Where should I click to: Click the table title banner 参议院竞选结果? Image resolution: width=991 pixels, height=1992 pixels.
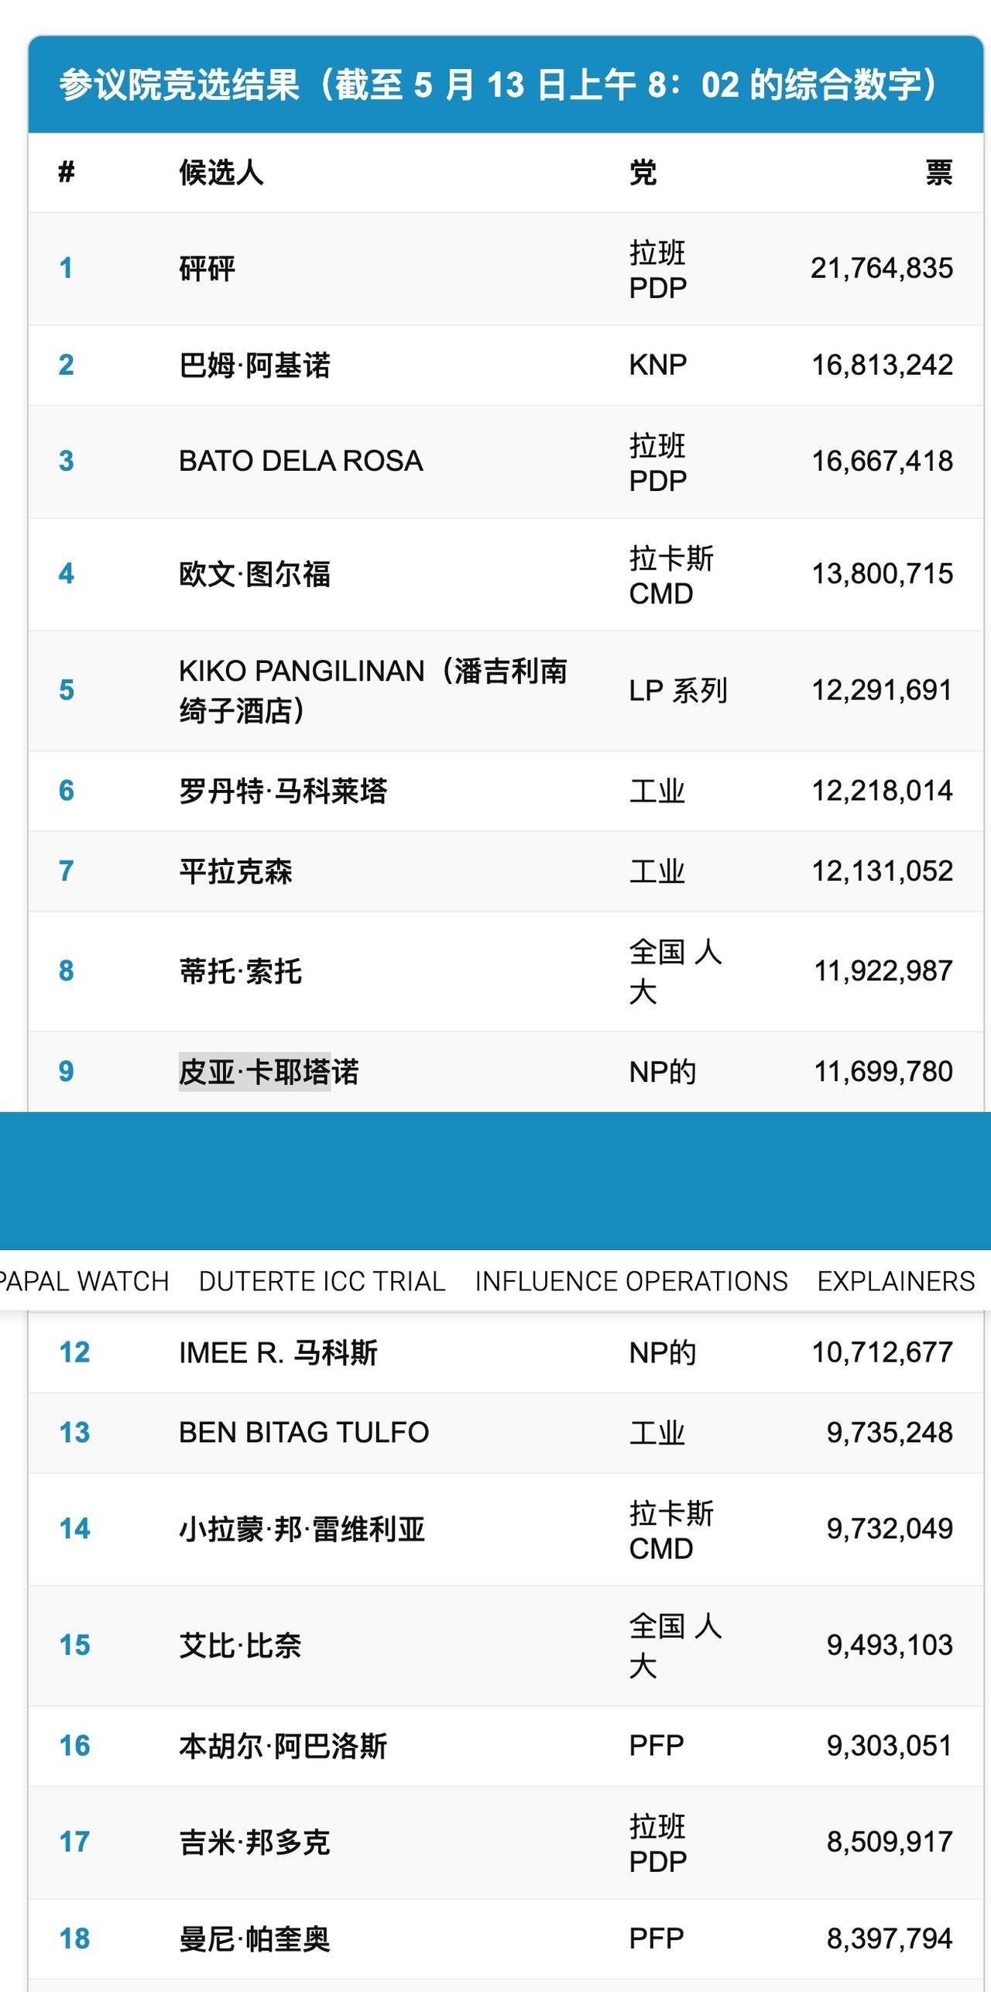coord(506,84)
